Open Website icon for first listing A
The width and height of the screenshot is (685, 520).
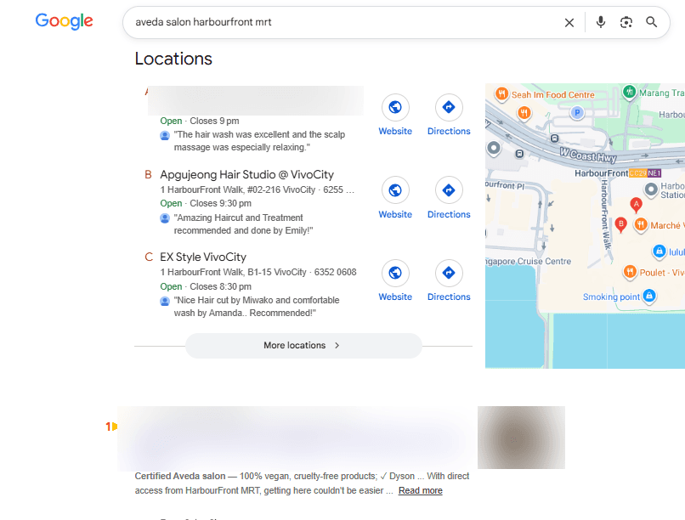click(x=395, y=107)
